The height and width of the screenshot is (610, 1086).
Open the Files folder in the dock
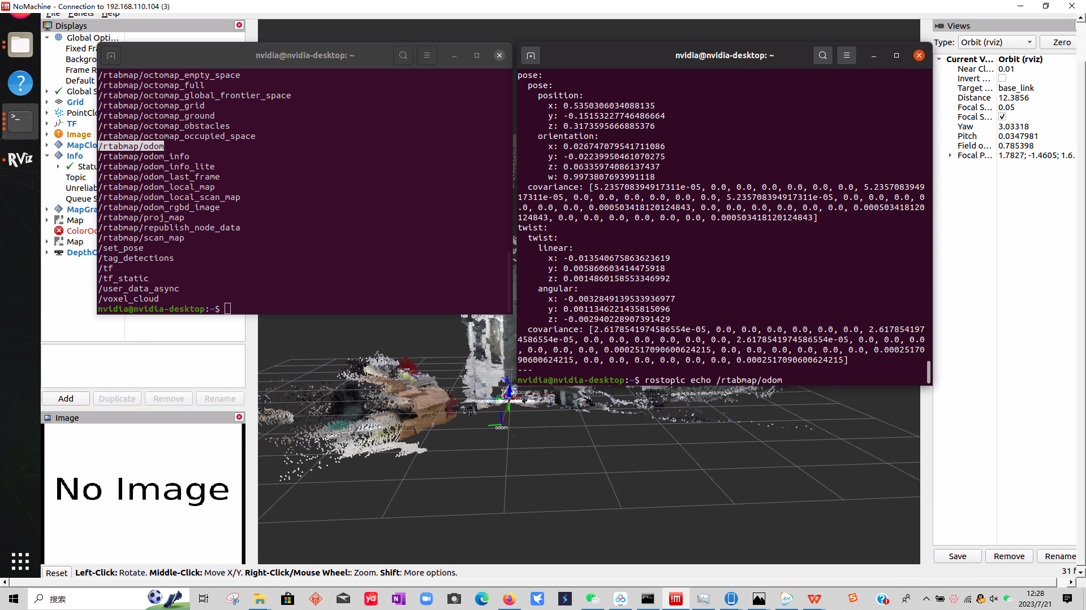20,45
